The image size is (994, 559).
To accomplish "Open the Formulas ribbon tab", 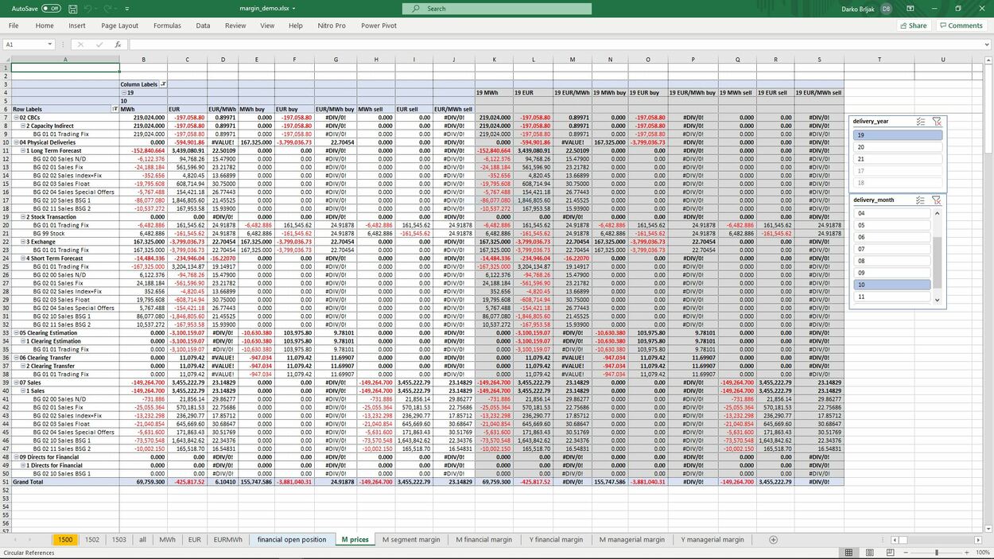I will point(167,25).
